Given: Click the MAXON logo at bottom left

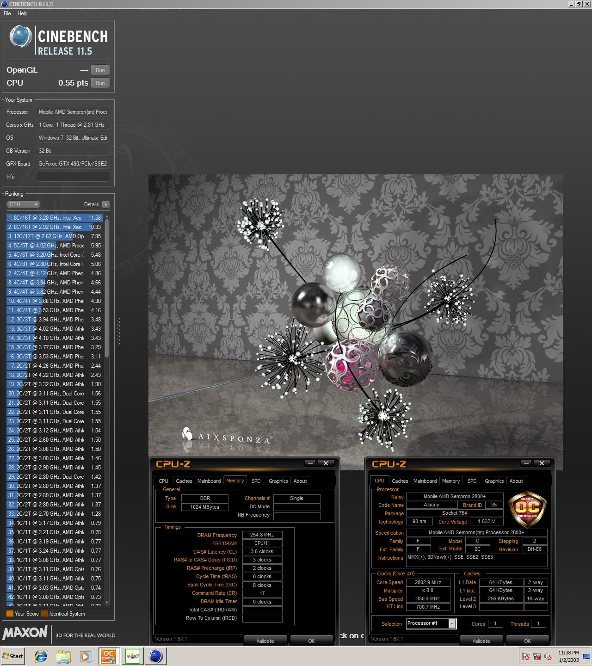Looking at the screenshot, I should (25, 633).
